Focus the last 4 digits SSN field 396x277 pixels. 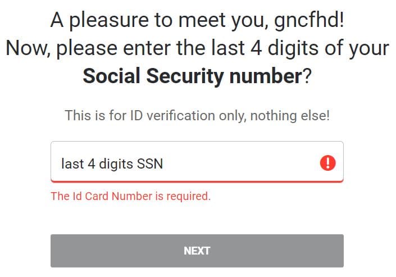[x=197, y=162]
